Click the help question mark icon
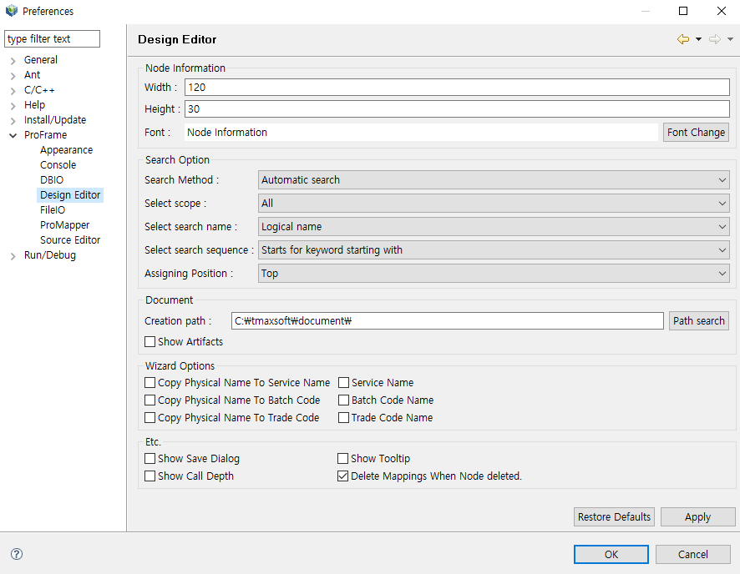Viewport: 740px width, 574px height. click(x=17, y=554)
